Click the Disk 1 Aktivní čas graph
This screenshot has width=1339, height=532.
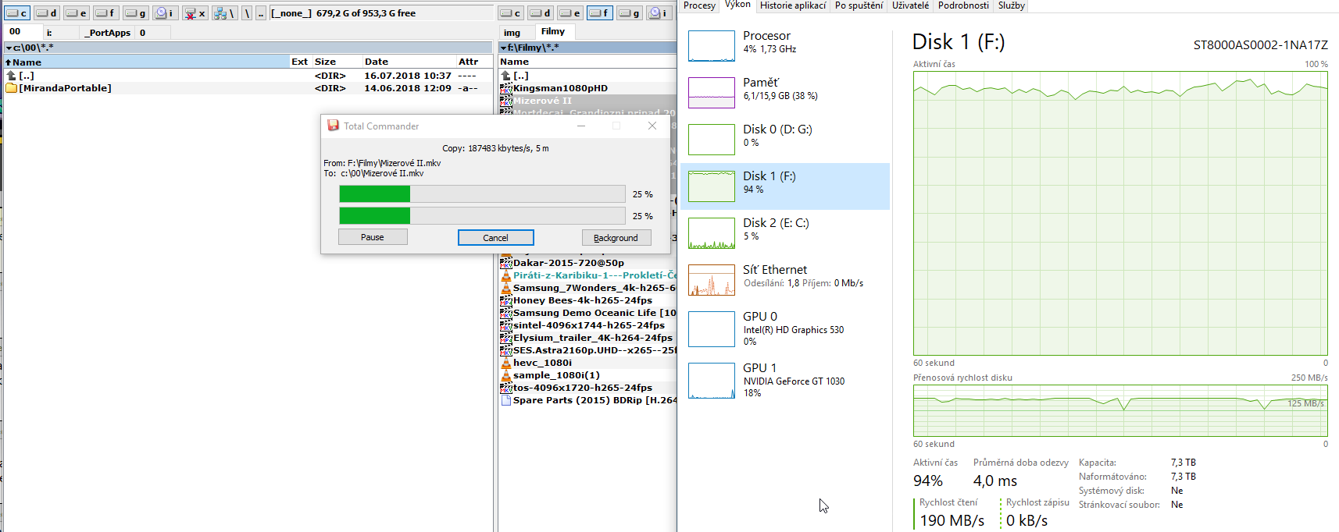1120,214
